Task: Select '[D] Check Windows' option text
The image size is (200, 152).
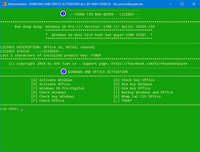Action: click(49, 92)
